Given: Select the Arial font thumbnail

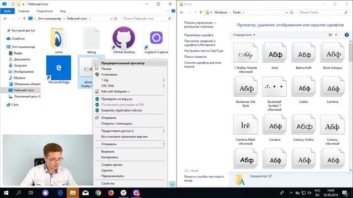Looking at the screenshot, I should (x=275, y=53).
